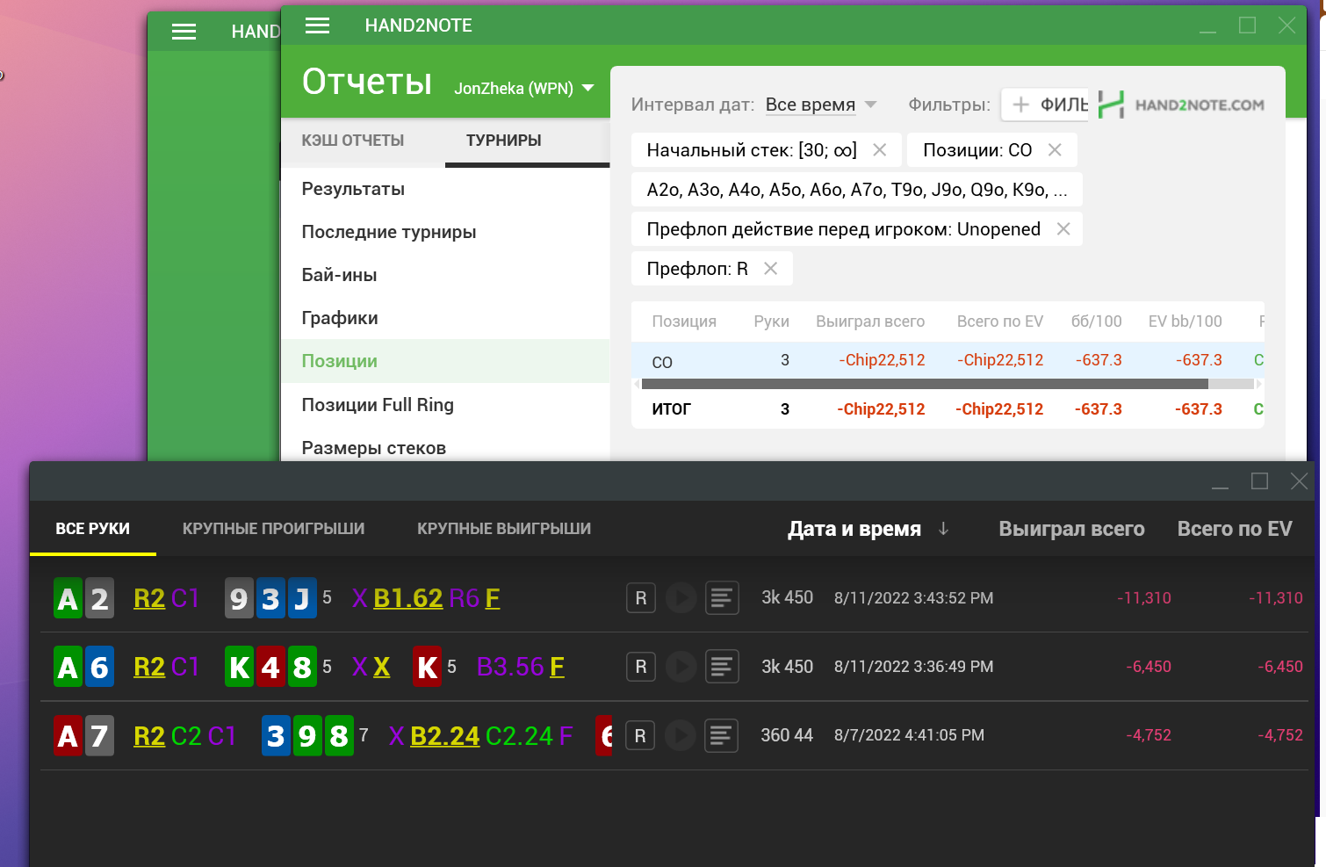This screenshot has width=1326, height=867.
Task: Sort hands by Дата и время header
Action: (854, 529)
